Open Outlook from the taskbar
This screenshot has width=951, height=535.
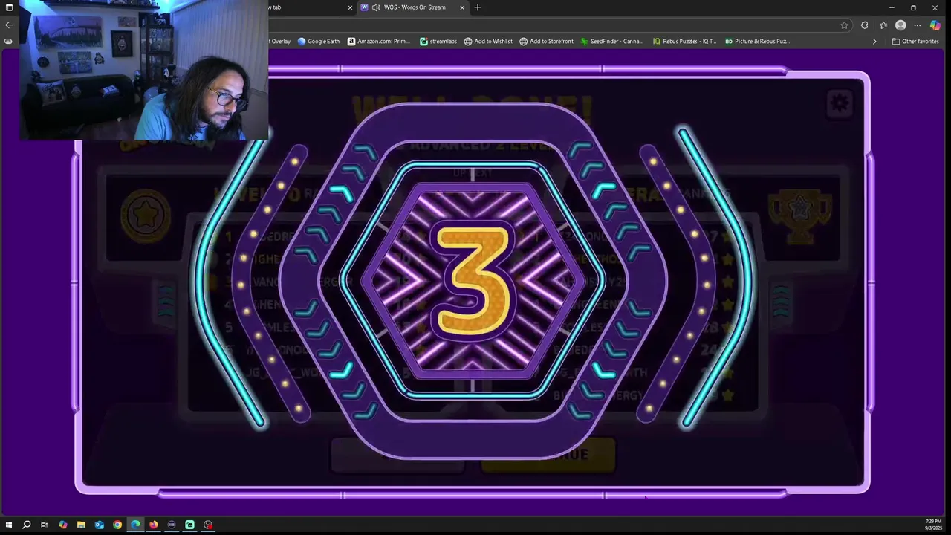(x=99, y=525)
